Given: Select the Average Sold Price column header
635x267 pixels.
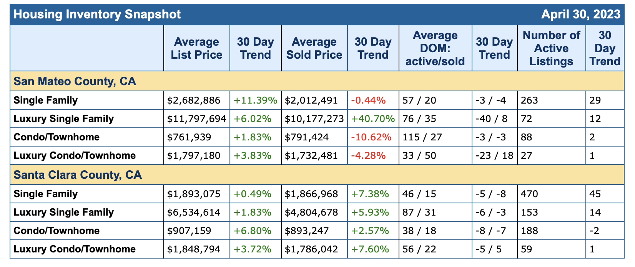Looking at the screenshot, I should pos(314,48).
